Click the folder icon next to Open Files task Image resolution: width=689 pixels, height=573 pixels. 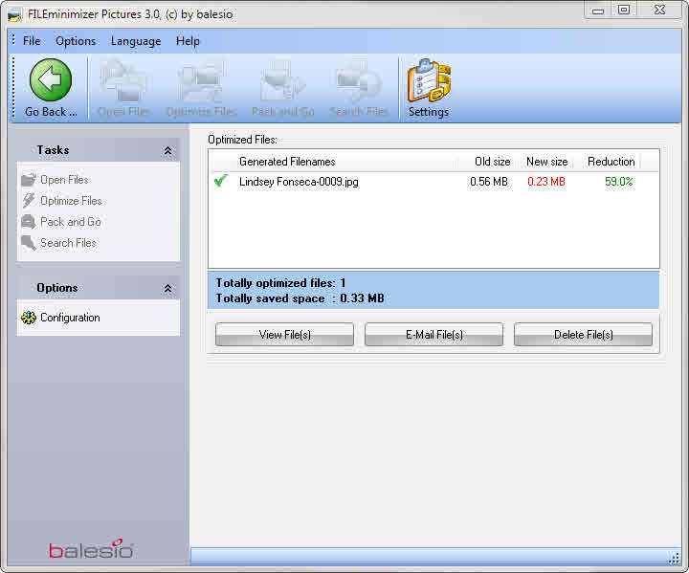click(x=29, y=180)
